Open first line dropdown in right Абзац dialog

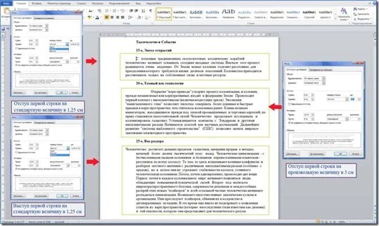click(x=347, y=99)
